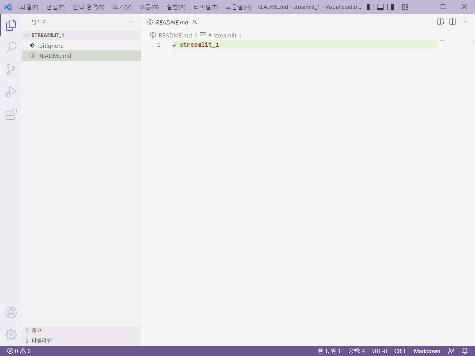475x356 pixels.
Task: Select language mode Markdown
Action: click(x=427, y=351)
